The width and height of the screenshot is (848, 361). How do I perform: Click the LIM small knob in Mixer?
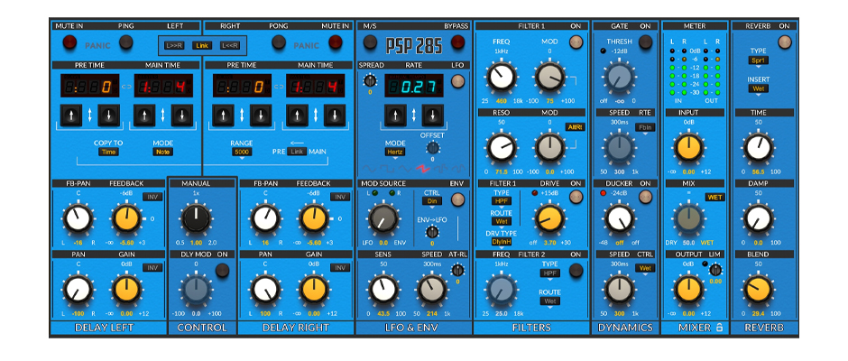coord(715,270)
